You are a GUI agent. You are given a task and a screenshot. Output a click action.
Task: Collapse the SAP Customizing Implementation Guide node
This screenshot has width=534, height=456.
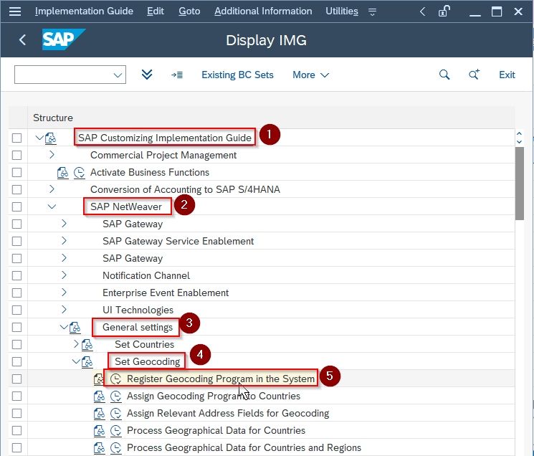click(39, 138)
